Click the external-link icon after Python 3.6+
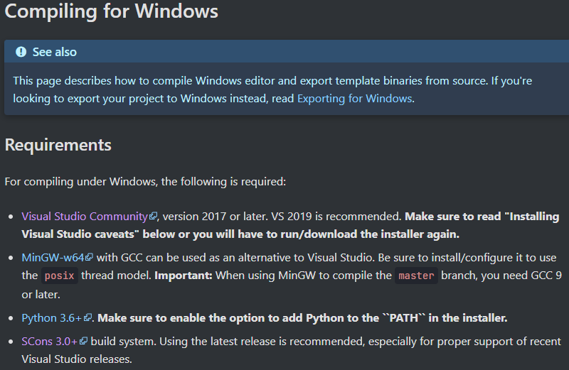This screenshot has width=569, height=370. 87,317
